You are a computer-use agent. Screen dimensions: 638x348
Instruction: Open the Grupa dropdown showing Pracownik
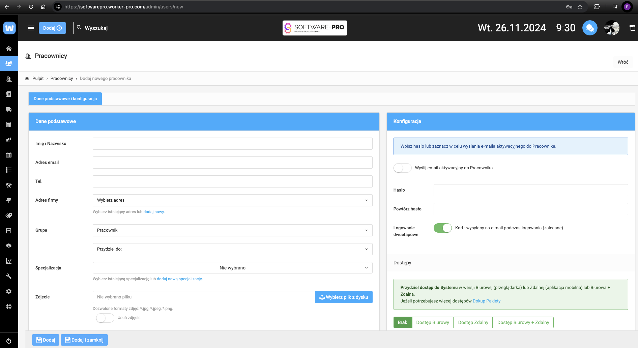coord(232,230)
